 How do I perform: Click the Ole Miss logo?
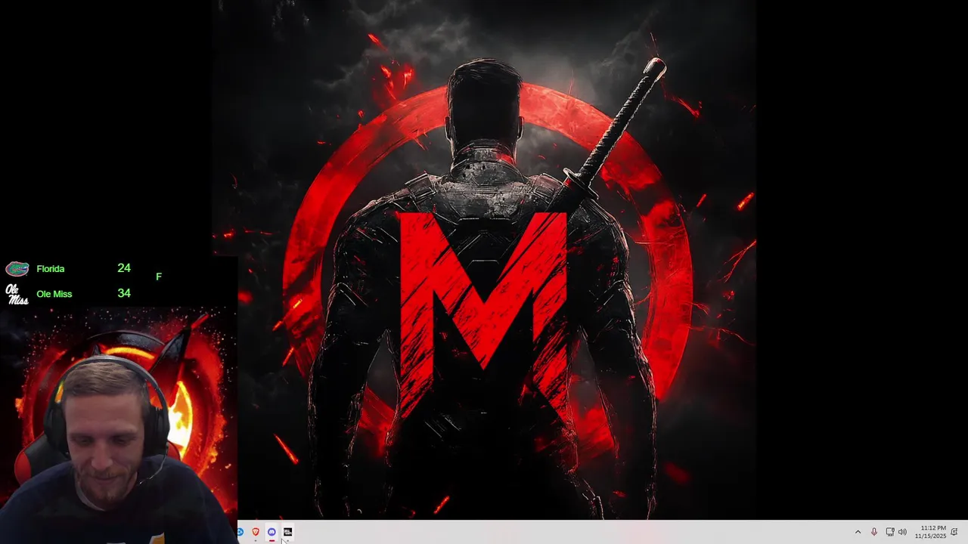tap(17, 295)
